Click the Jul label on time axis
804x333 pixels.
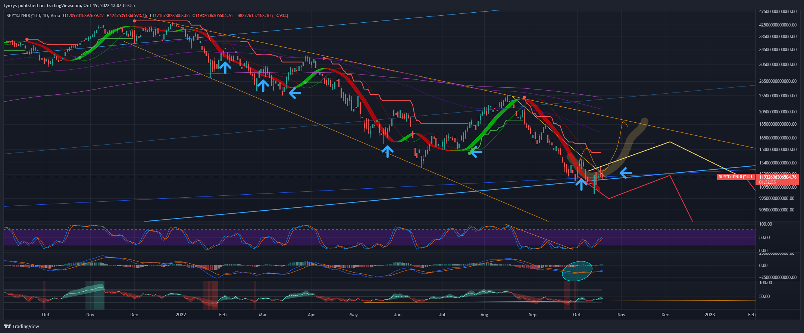442,315
